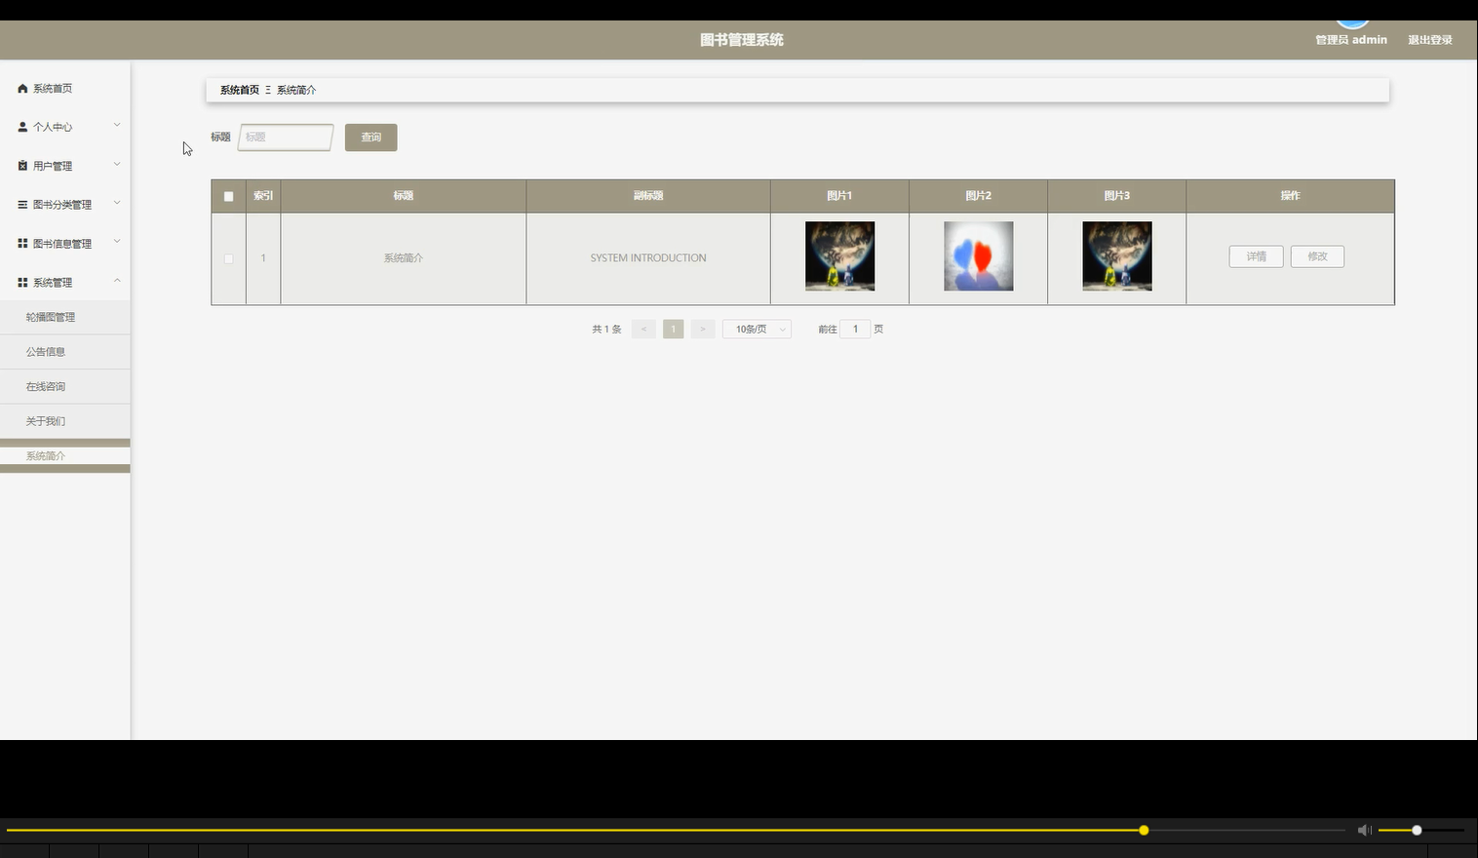Collapse the 系统管理 chevron

point(117,281)
